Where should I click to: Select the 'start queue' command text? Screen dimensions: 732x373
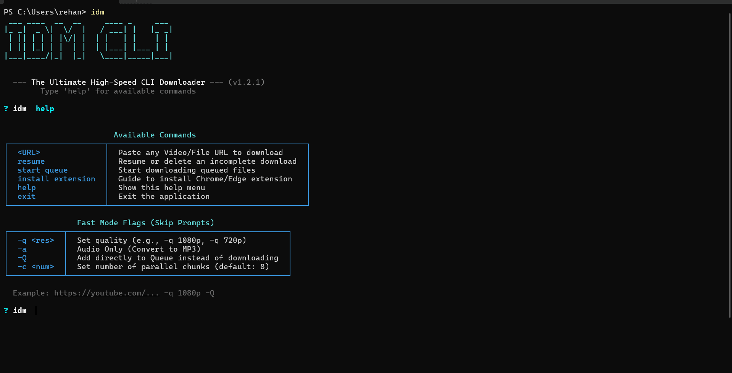click(x=42, y=170)
